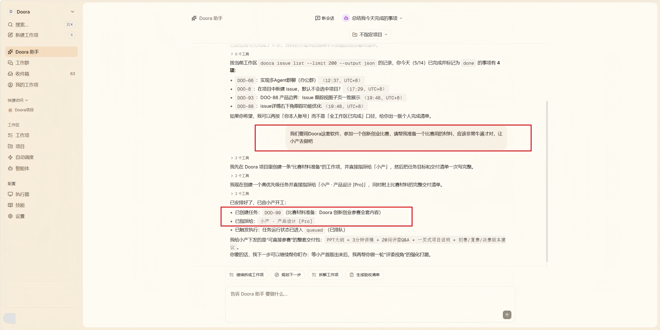
Task: Open Doora 助手 in the sidebar
Action: (41, 52)
